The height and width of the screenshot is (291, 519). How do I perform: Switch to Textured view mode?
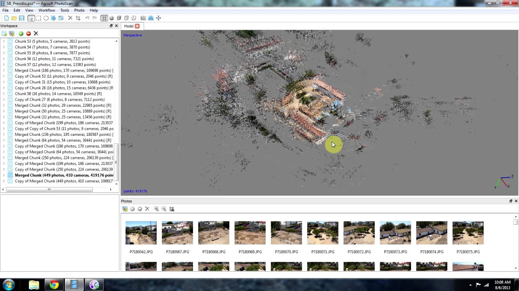(134, 18)
